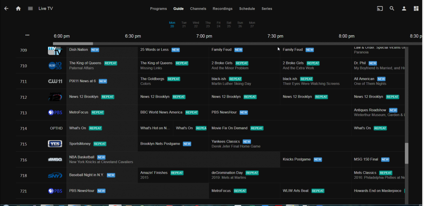This screenshot has height=206, width=424.
Task: Open Movie Fix On Demand program
Action: (280, 128)
